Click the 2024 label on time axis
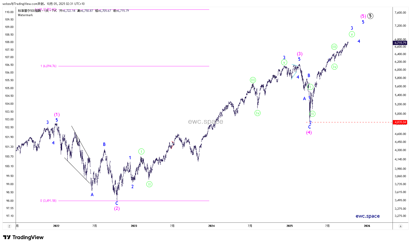 tap(211, 226)
